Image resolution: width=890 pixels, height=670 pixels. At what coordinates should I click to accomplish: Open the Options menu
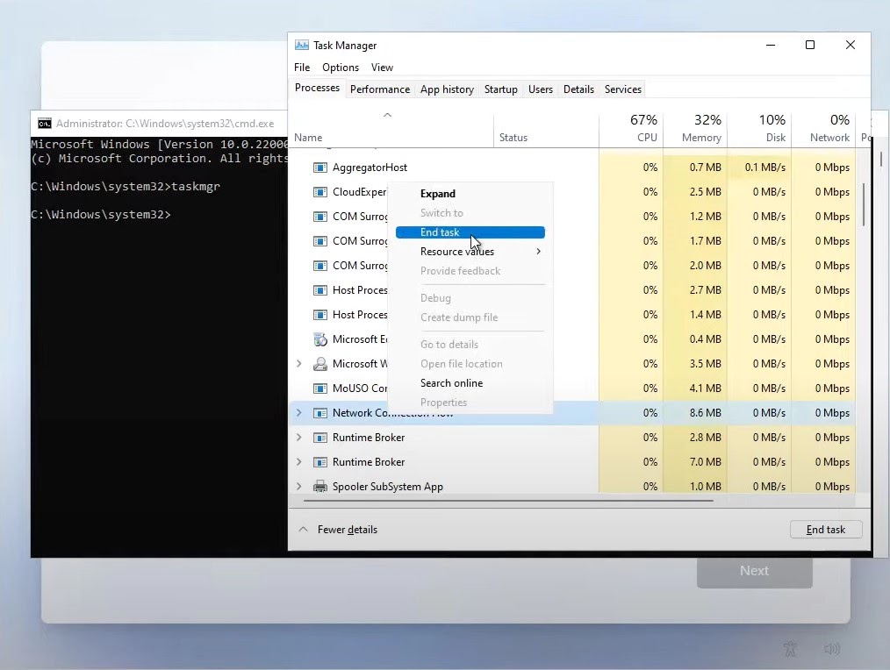tap(341, 68)
